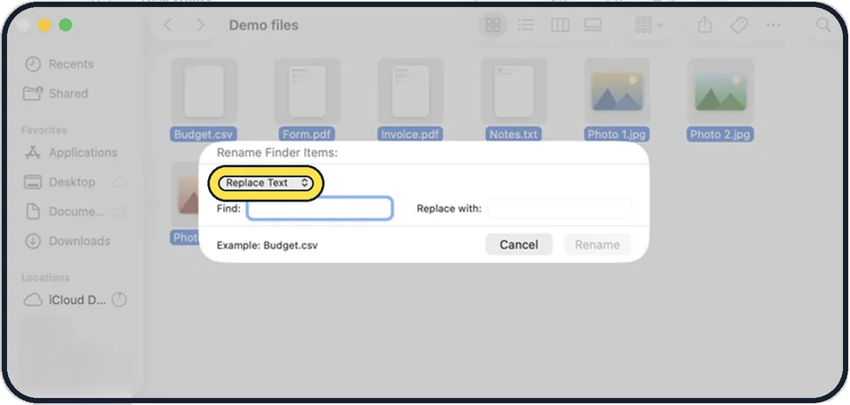Switch to column view

pos(560,25)
